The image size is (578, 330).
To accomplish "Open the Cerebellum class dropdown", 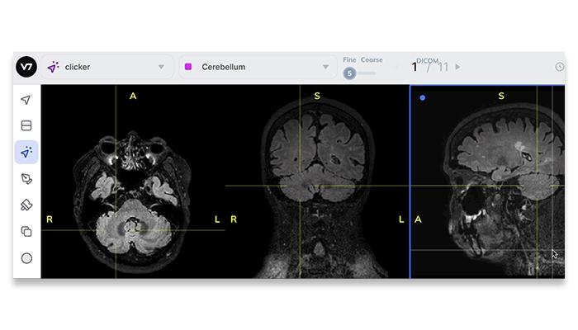I will (x=258, y=67).
